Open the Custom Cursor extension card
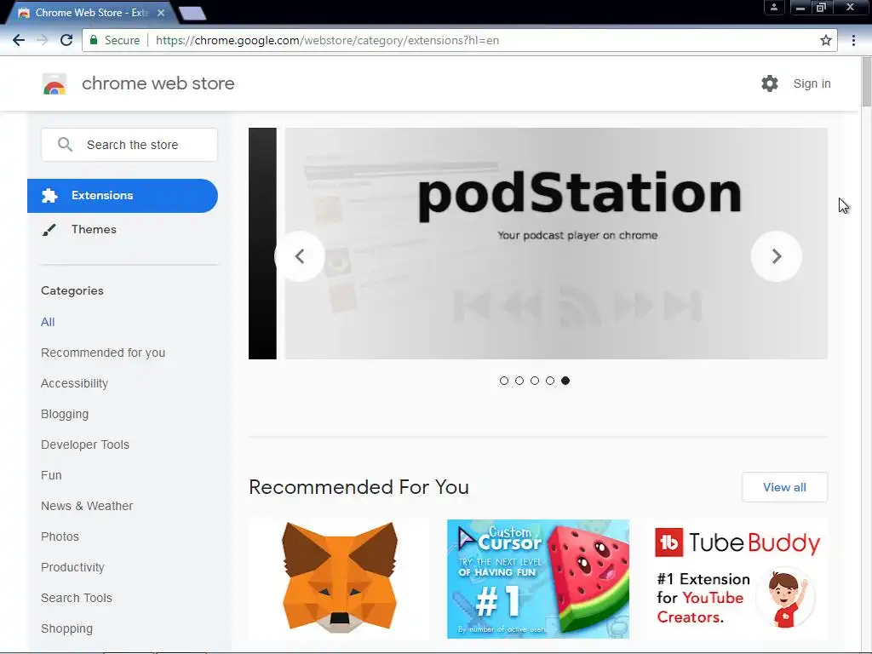 [x=538, y=578]
